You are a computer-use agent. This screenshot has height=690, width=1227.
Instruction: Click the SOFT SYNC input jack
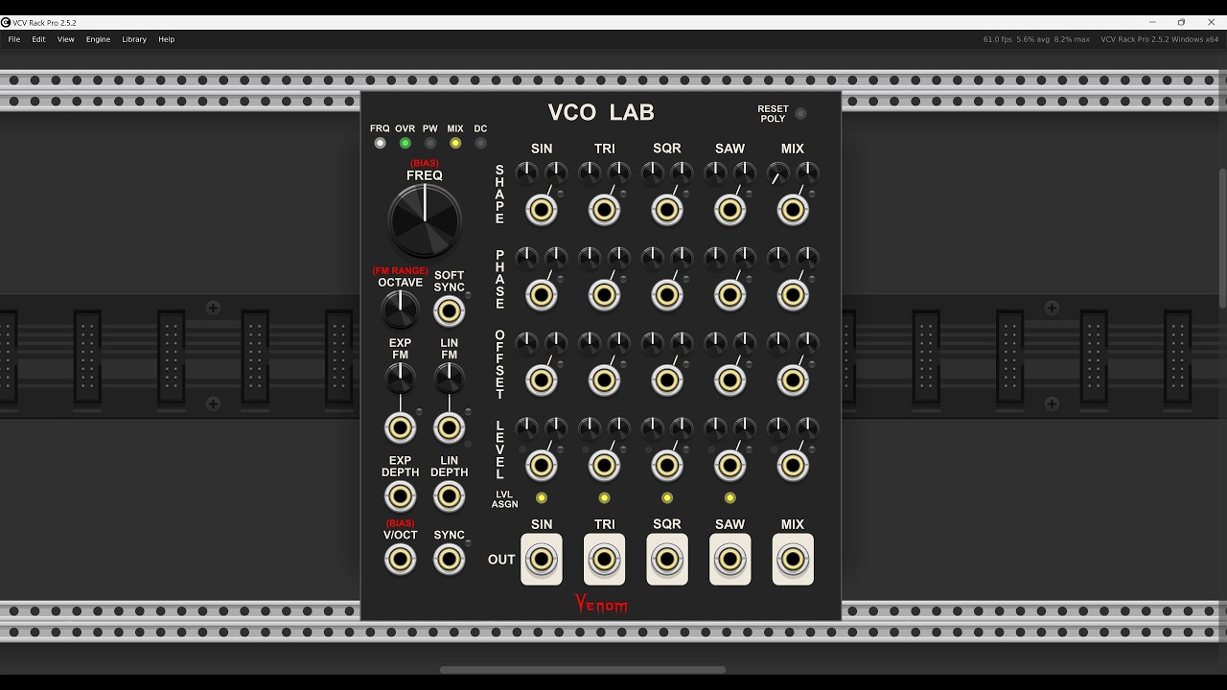pyautogui.click(x=449, y=311)
